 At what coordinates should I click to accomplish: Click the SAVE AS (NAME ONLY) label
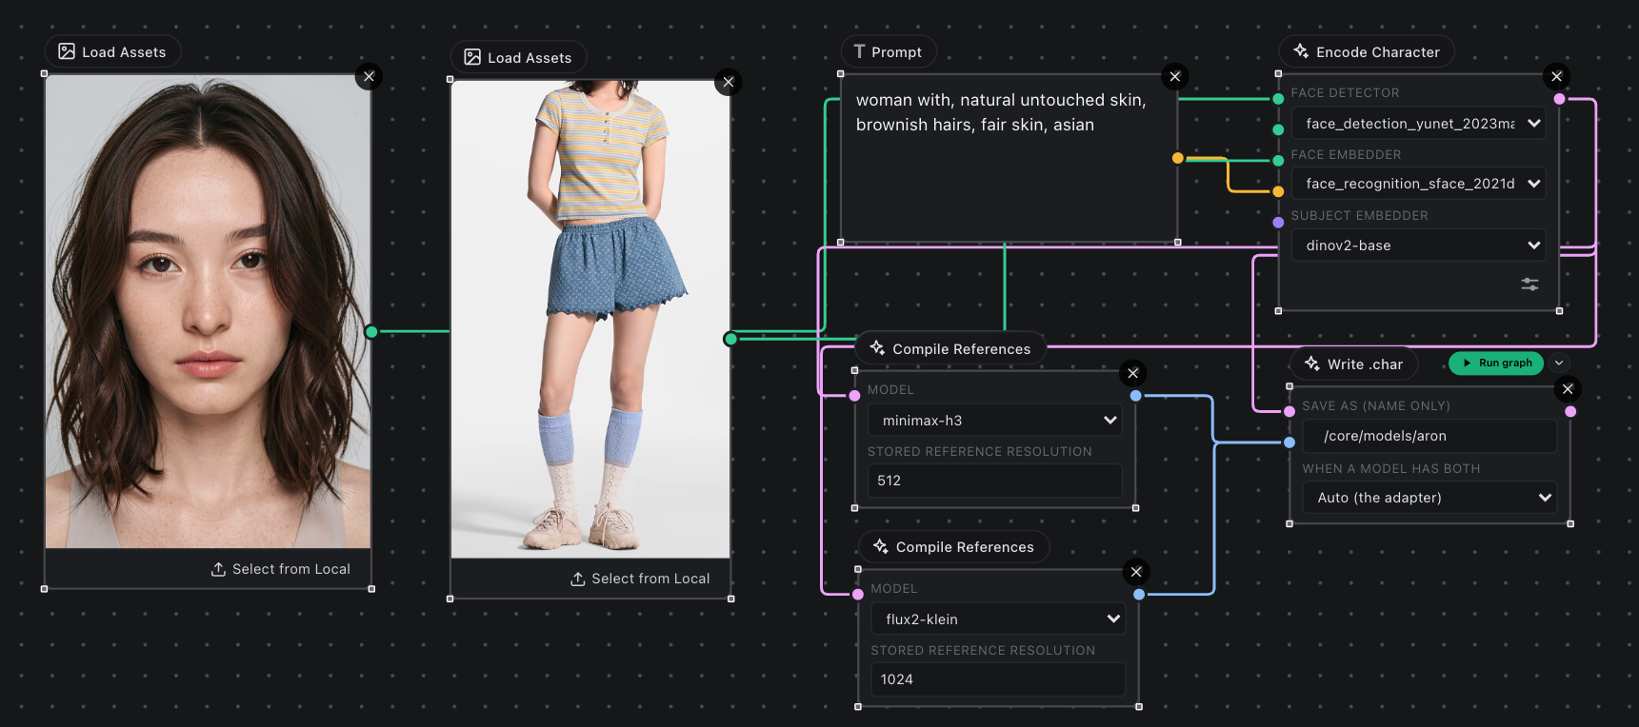1375,405
